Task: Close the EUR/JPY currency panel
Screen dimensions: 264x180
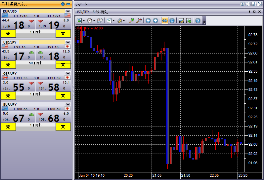Action: coord(67,104)
